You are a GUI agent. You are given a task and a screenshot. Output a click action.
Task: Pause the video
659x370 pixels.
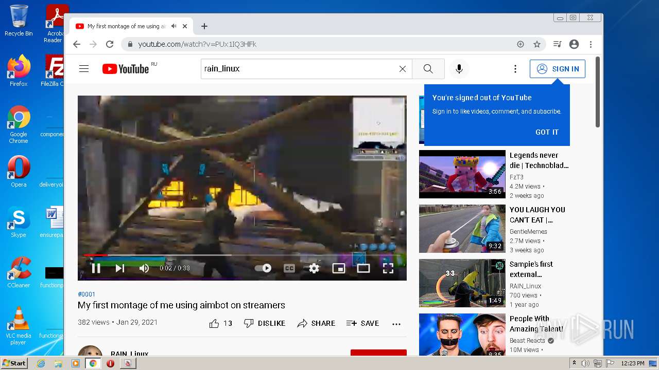(96, 268)
